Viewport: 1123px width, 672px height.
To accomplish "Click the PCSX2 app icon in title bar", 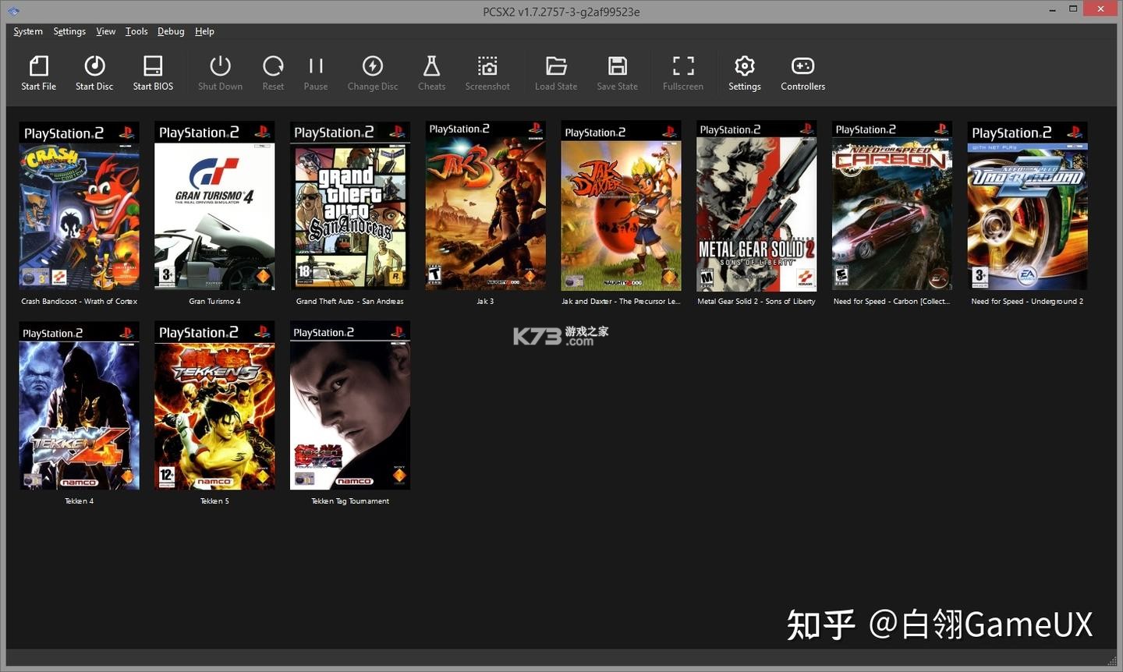I will click(13, 11).
